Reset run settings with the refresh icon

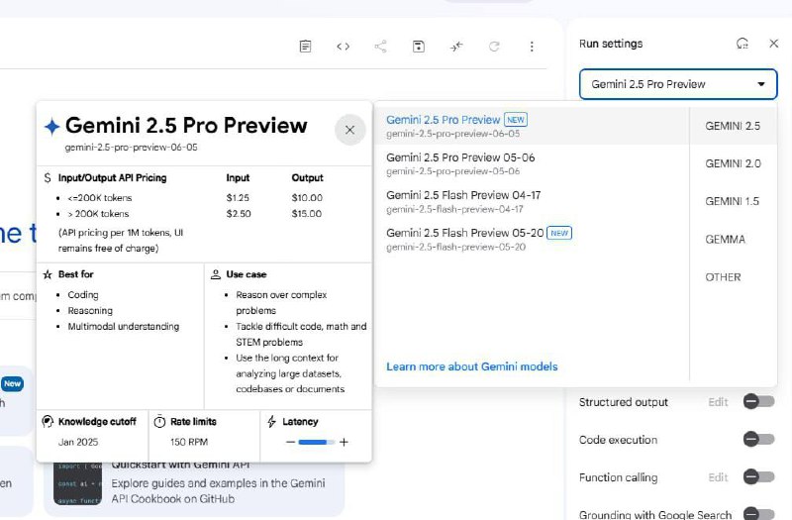tap(742, 44)
